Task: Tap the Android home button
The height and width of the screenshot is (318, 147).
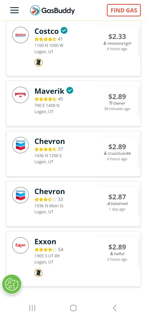Action: pos(73,308)
